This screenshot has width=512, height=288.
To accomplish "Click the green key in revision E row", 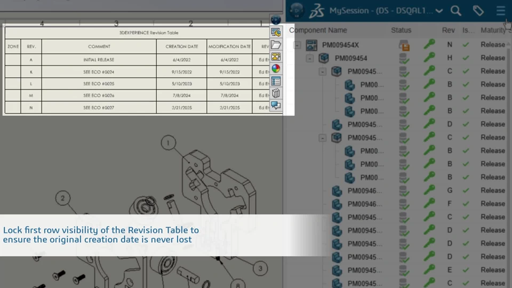I will point(429,270).
